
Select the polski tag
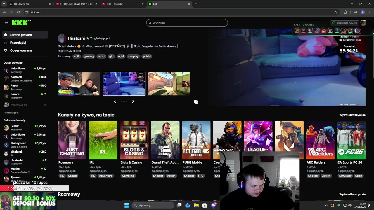147,56
